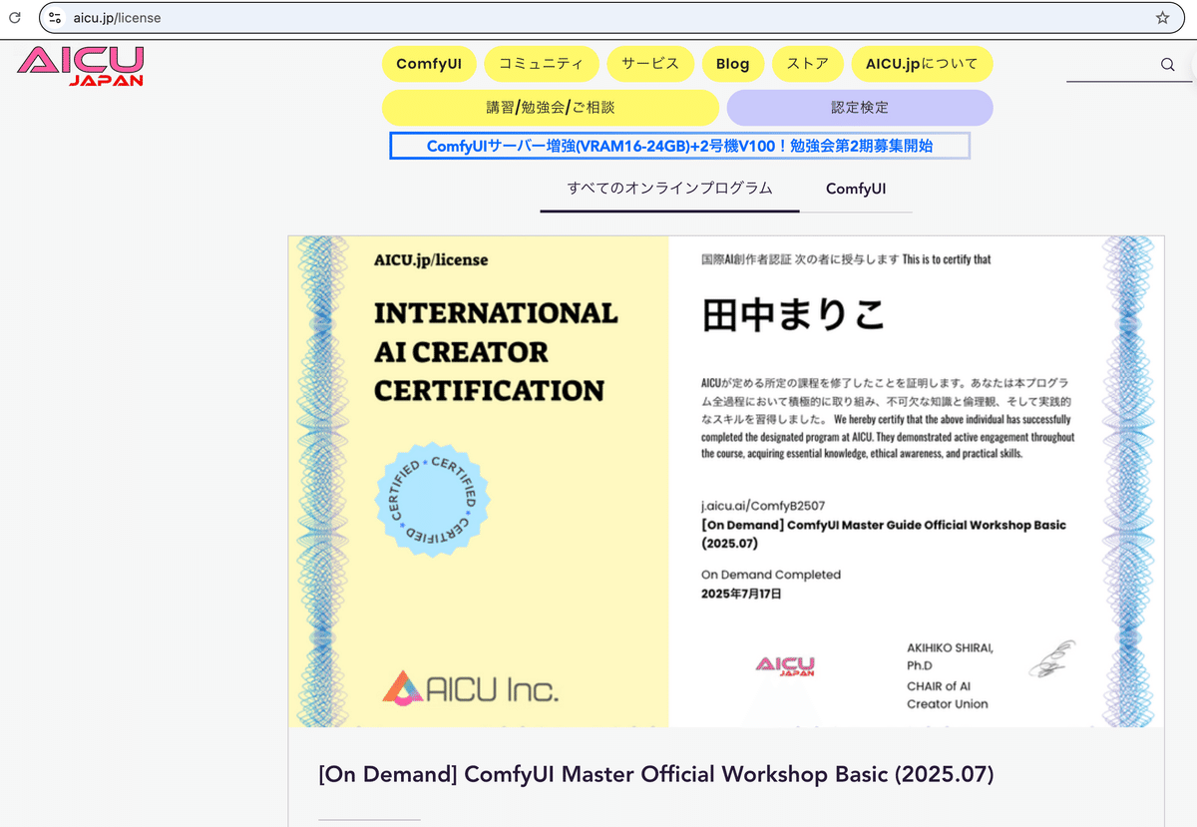The height and width of the screenshot is (827, 1197).
Task: Click the AKIHIKO SHIRAI, Ph.D text
Action: 950,656
